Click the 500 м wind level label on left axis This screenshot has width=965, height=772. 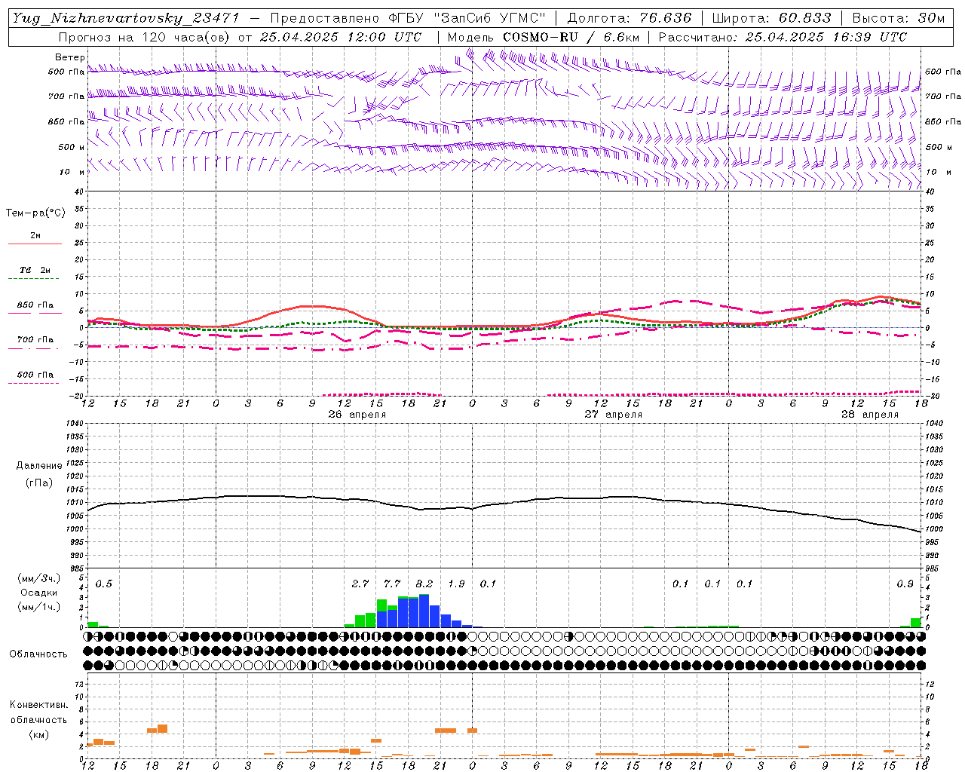pyautogui.click(x=72, y=147)
